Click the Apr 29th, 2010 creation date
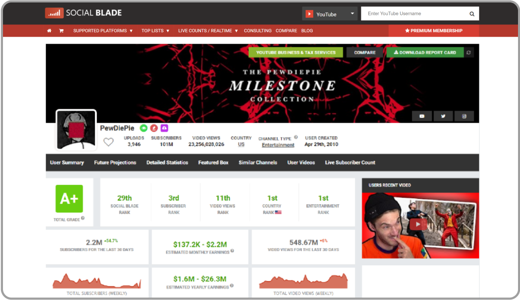Image resolution: width=520 pixels, height=300 pixels. (x=321, y=145)
